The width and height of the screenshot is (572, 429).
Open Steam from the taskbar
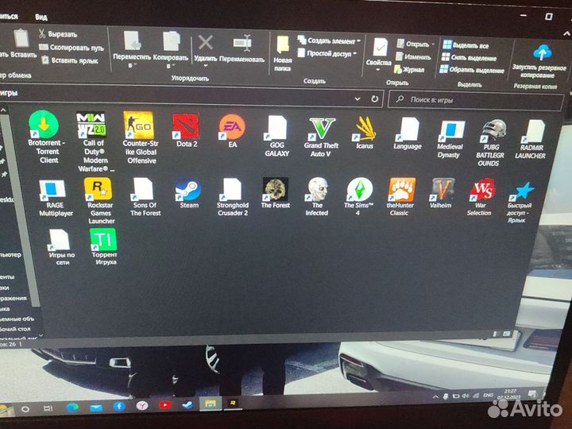tap(187, 404)
